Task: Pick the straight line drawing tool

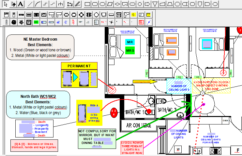Action: coord(30,4)
